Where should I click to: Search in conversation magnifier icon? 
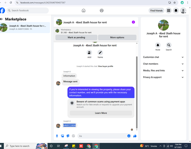pyautogui.click(x=169, y=45)
